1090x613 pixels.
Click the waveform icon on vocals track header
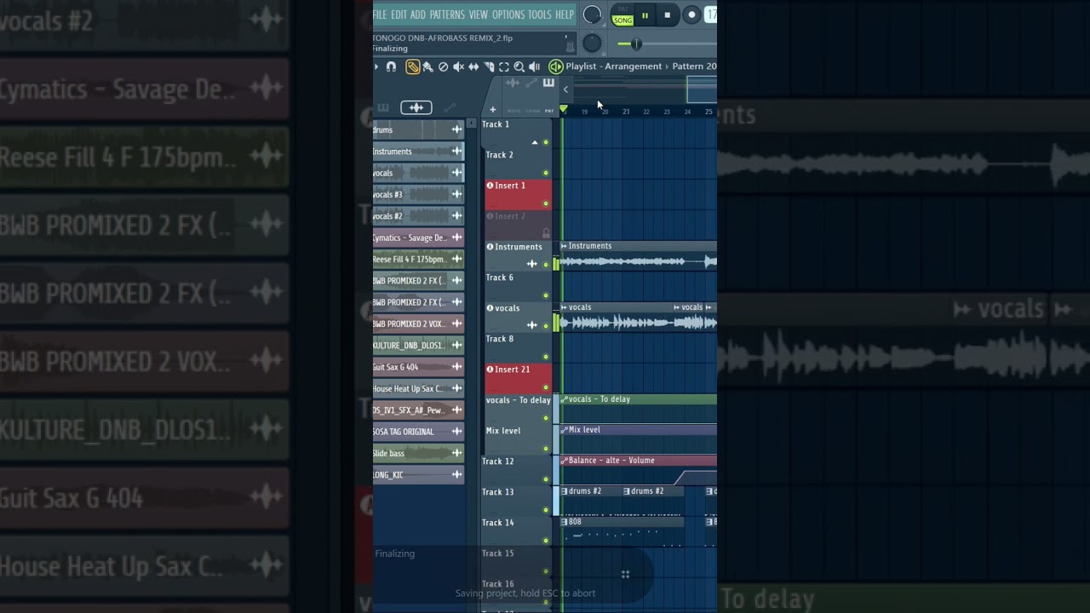tap(532, 325)
